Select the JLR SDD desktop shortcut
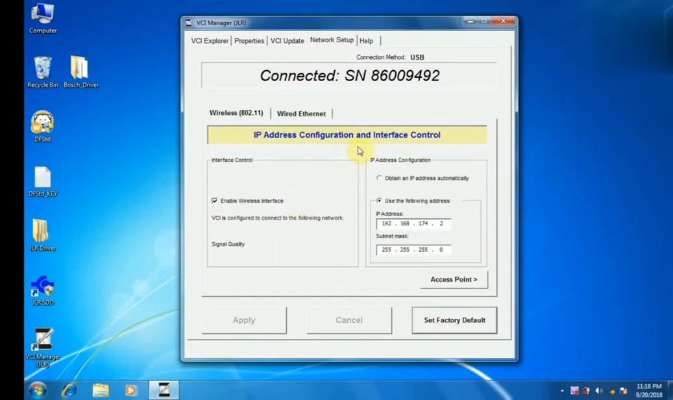The height and width of the screenshot is (400, 673). [42, 290]
